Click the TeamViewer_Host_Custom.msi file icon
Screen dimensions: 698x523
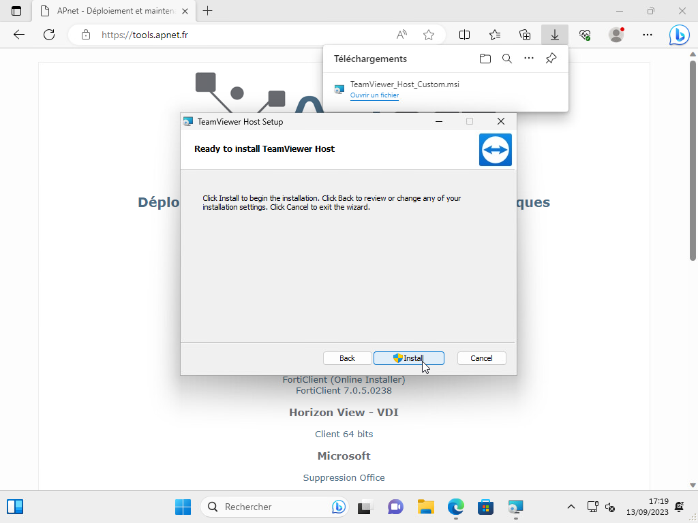click(339, 89)
